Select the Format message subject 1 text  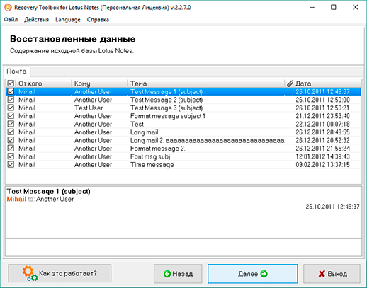168,116
